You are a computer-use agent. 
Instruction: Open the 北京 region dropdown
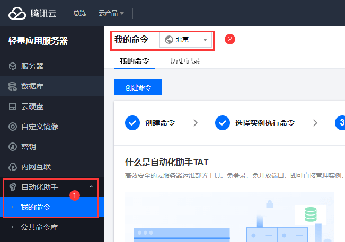[x=185, y=40]
